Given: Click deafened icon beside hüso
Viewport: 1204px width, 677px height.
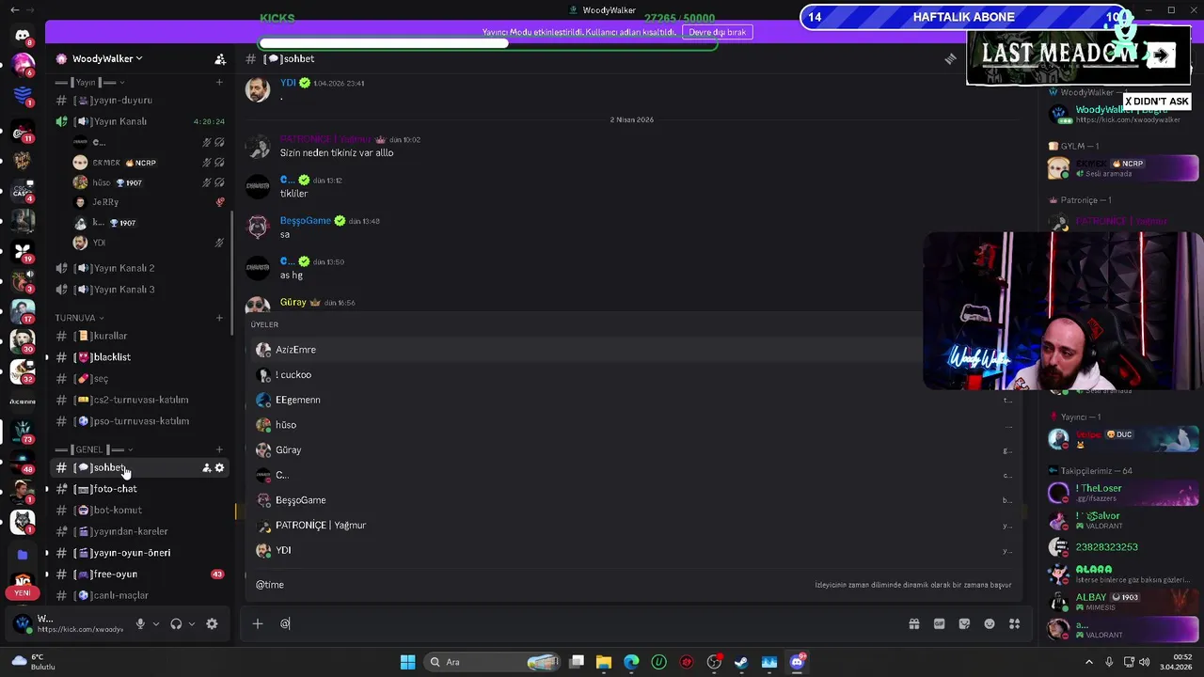Looking at the screenshot, I should (x=219, y=182).
